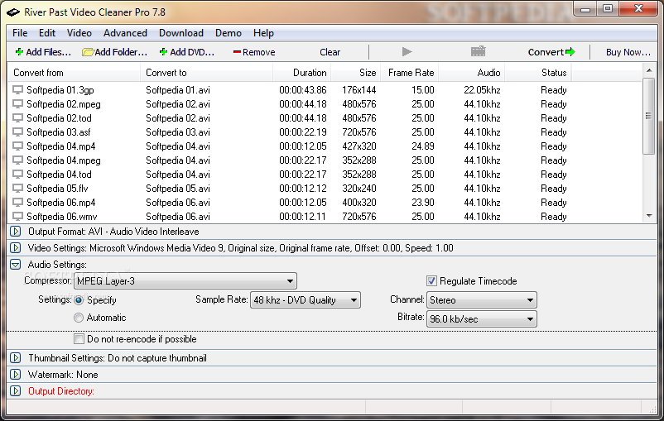Click the Convert button with green arrow

[x=551, y=52]
